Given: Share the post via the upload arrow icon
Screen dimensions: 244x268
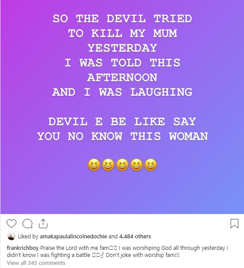Looking at the screenshot, I should pos(43,223).
